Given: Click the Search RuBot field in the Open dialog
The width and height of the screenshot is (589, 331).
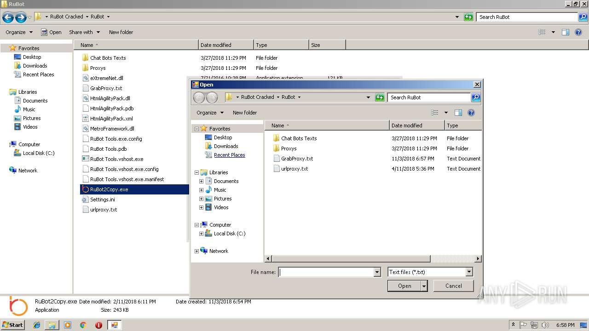Looking at the screenshot, I should tap(429, 97).
